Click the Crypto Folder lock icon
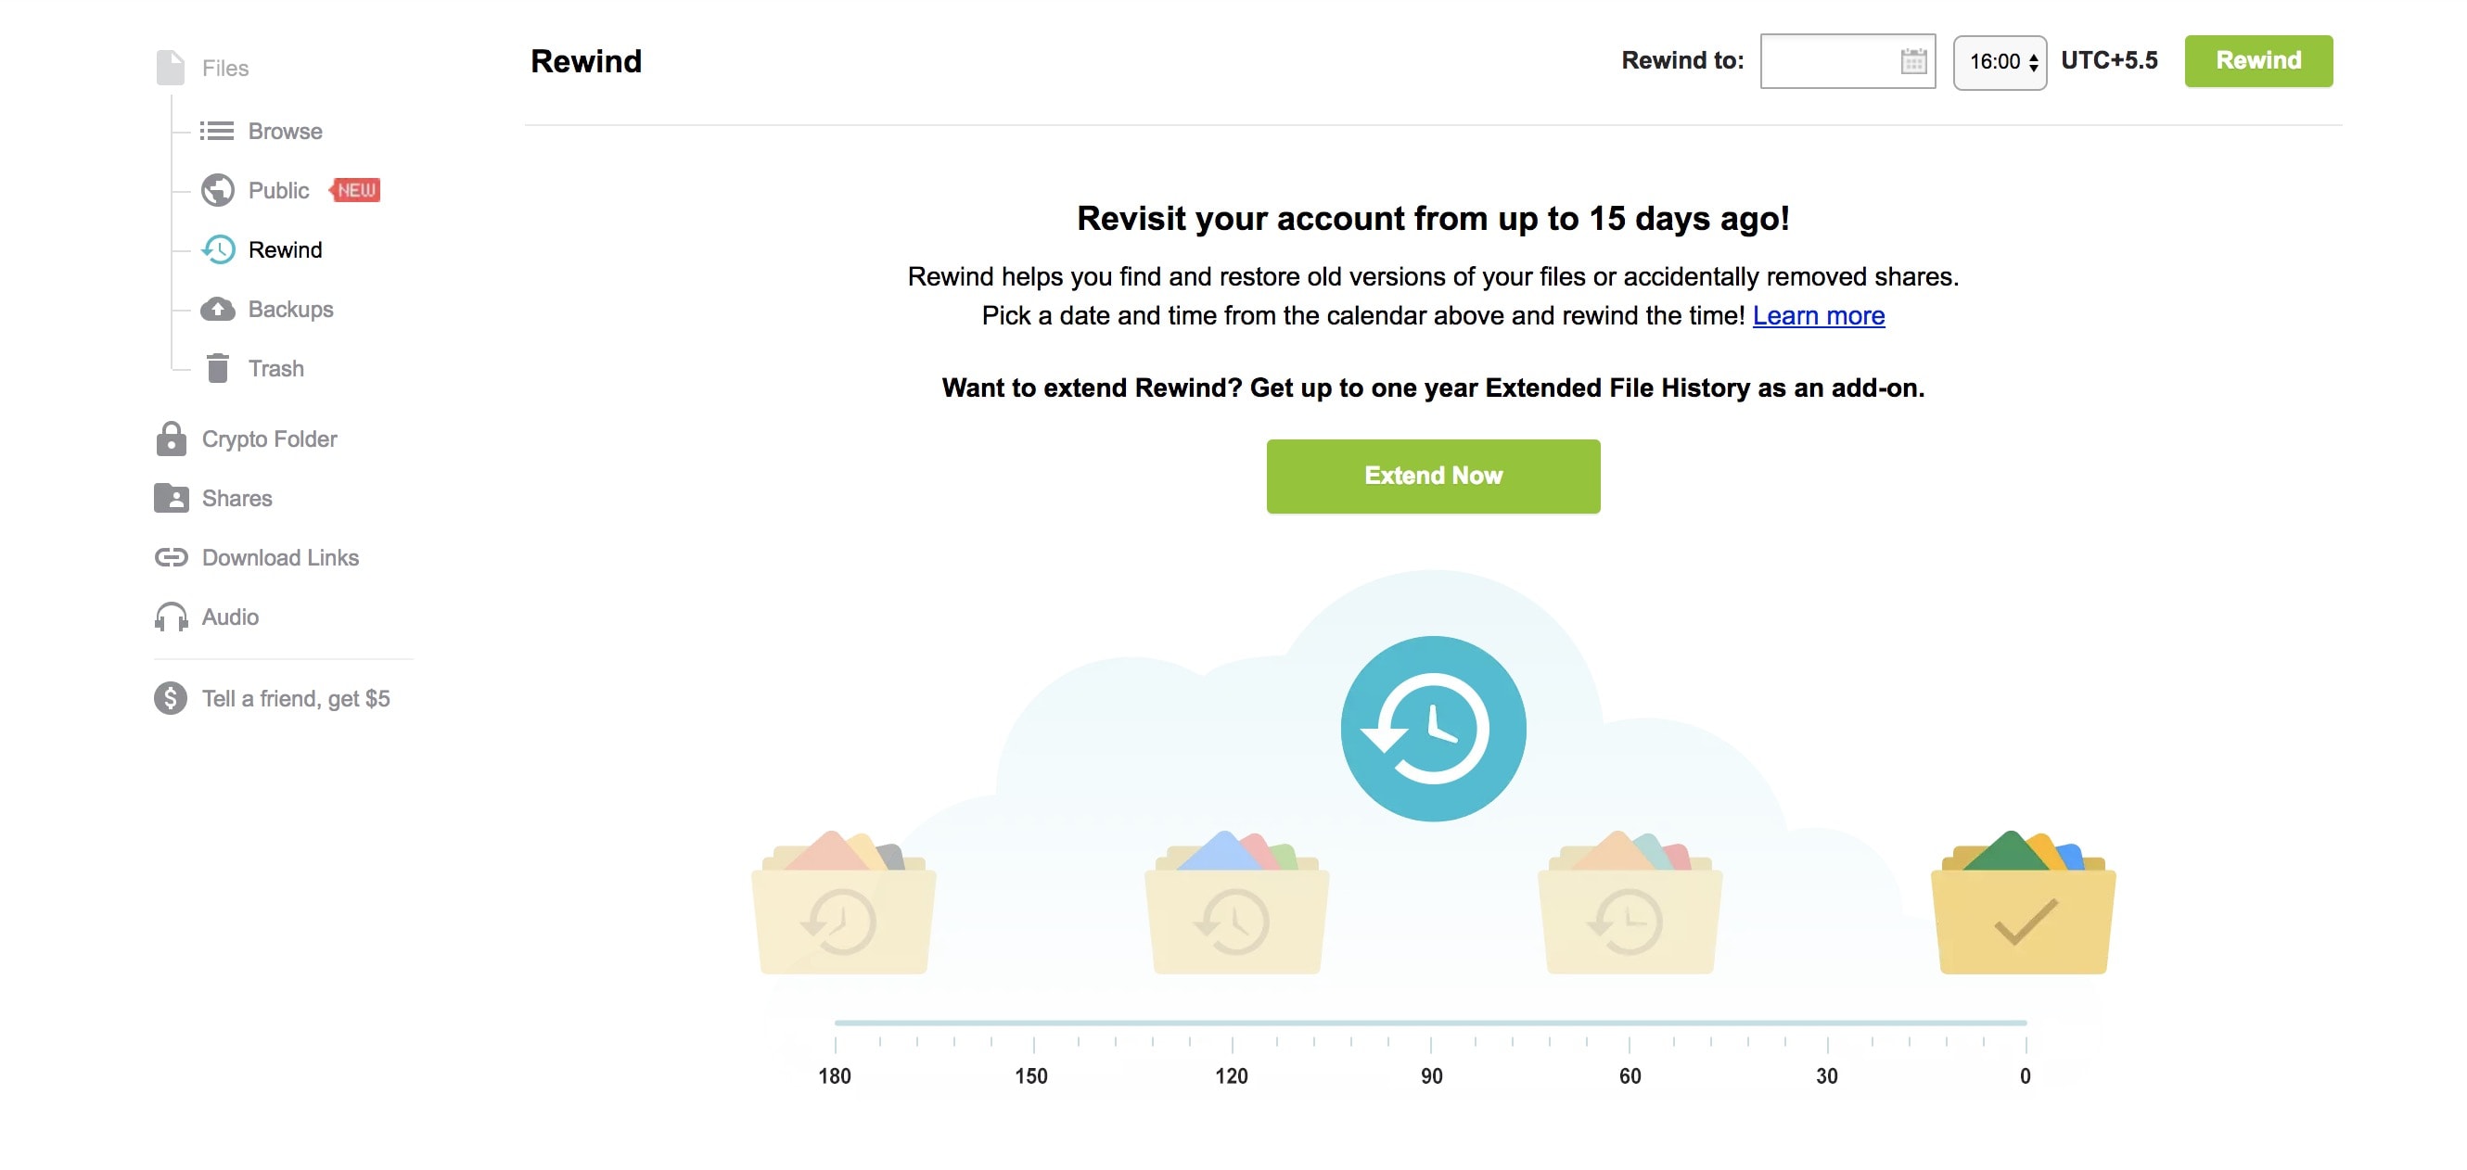The image size is (2467, 1170). point(170,438)
